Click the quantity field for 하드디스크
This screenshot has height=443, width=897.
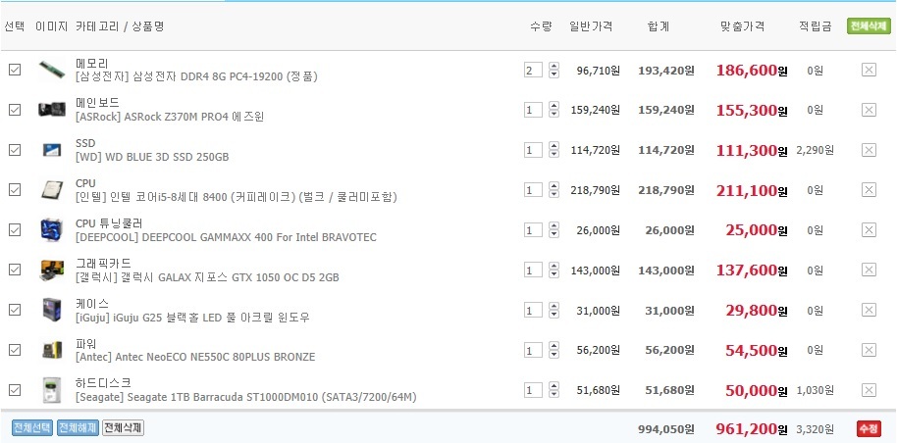pyautogui.click(x=533, y=390)
